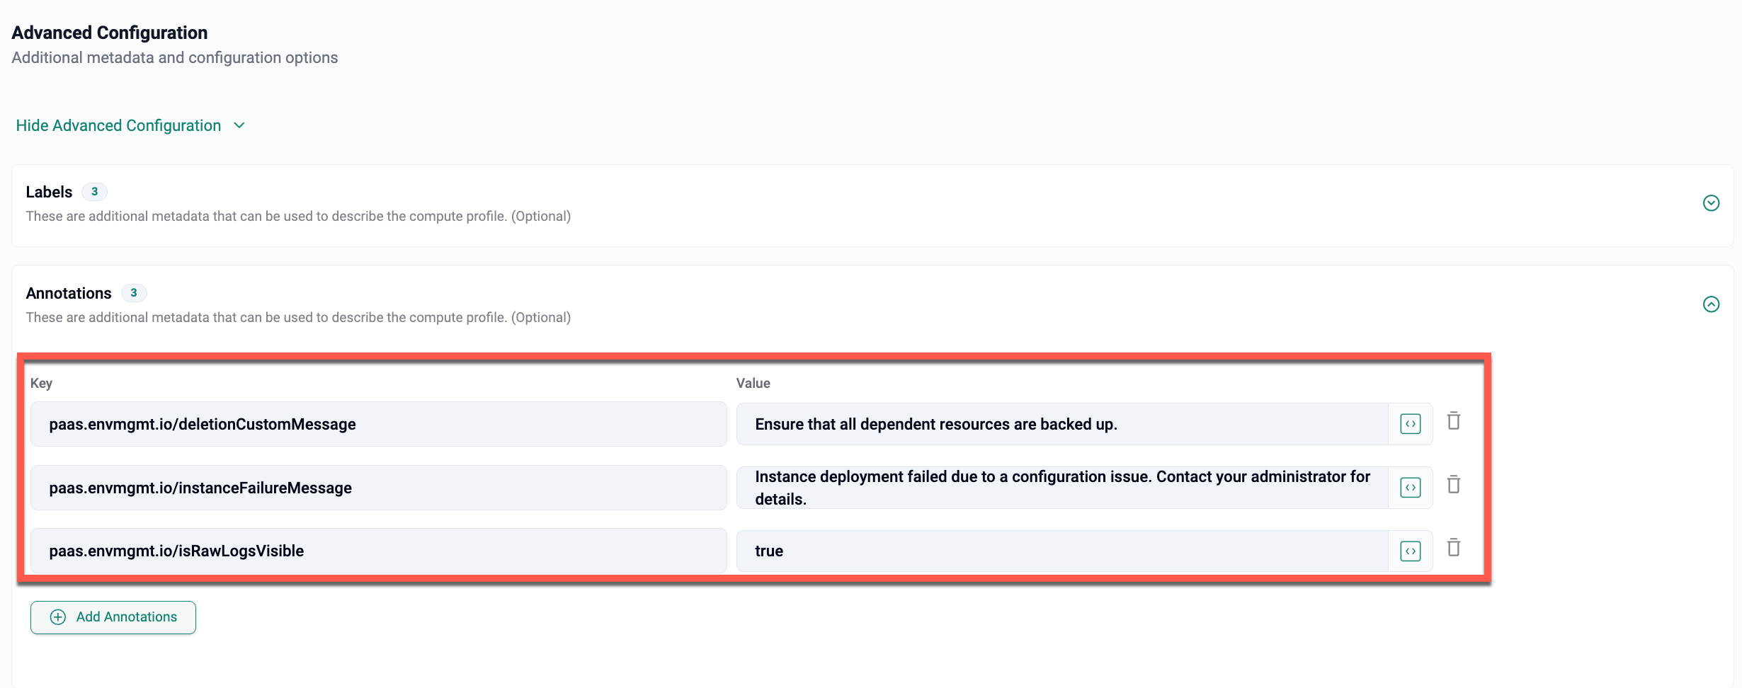Edit the 'Ensure that all dependent resources' value

(1062, 424)
